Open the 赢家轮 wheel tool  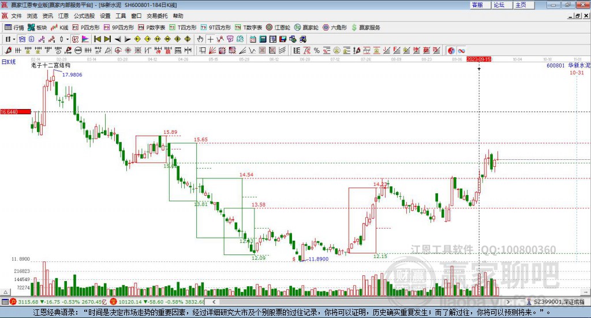coord(306,28)
